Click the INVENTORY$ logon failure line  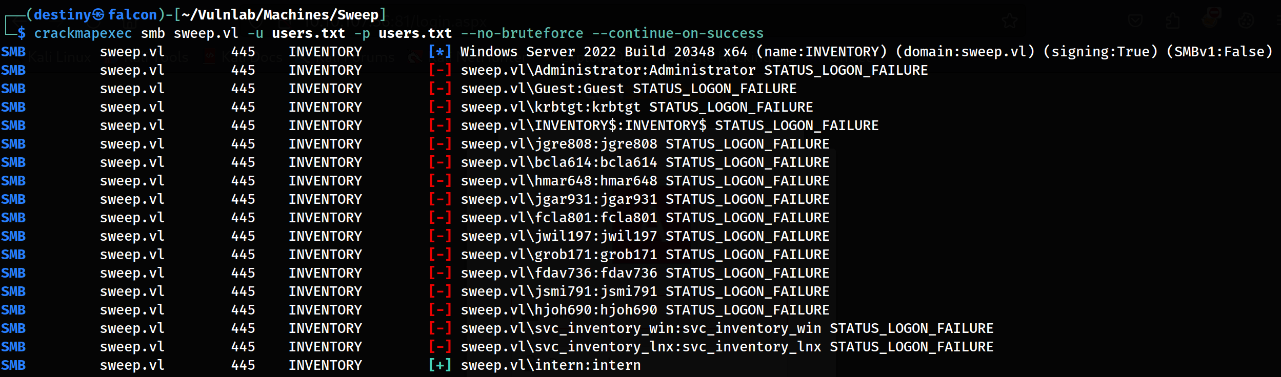click(x=669, y=125)
